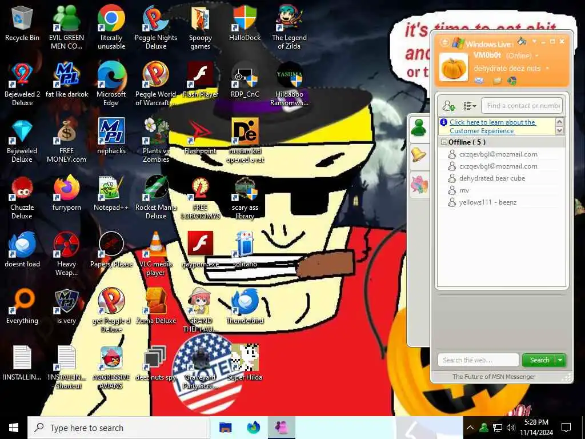Screen dimensions: 585x439
Task: Open the Flashpoint shortcut
Action: pos(201,136)
